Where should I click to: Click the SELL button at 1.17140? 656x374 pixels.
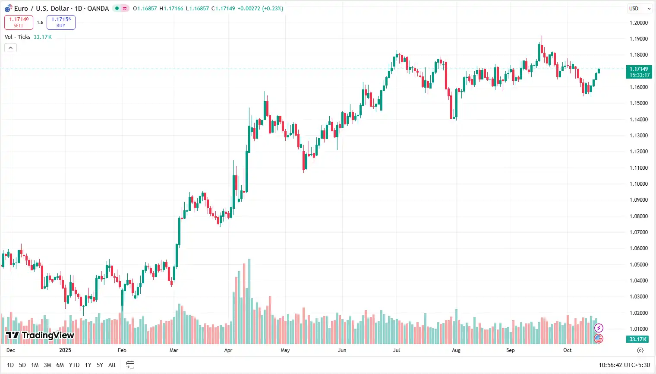coord(19,22)
